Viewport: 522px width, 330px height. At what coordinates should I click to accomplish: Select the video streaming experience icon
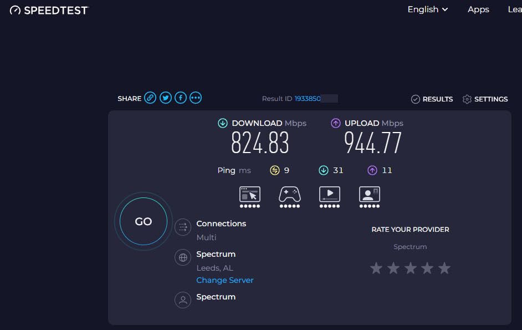coord(330,197)
